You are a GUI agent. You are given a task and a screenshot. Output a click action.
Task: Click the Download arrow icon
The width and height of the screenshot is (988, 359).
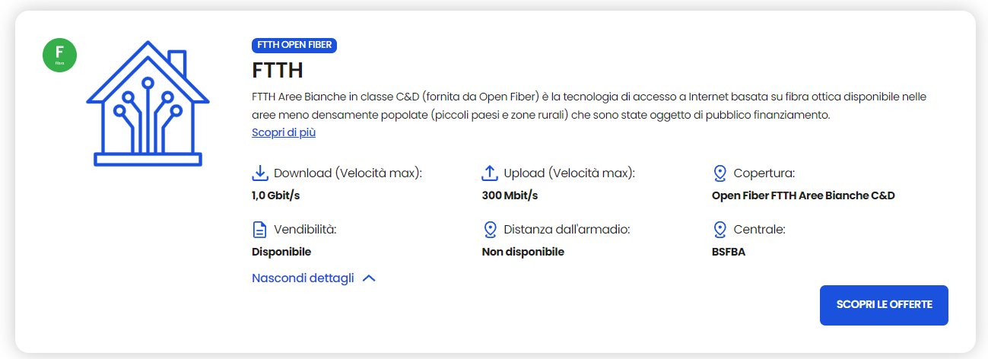pos(260,173)
